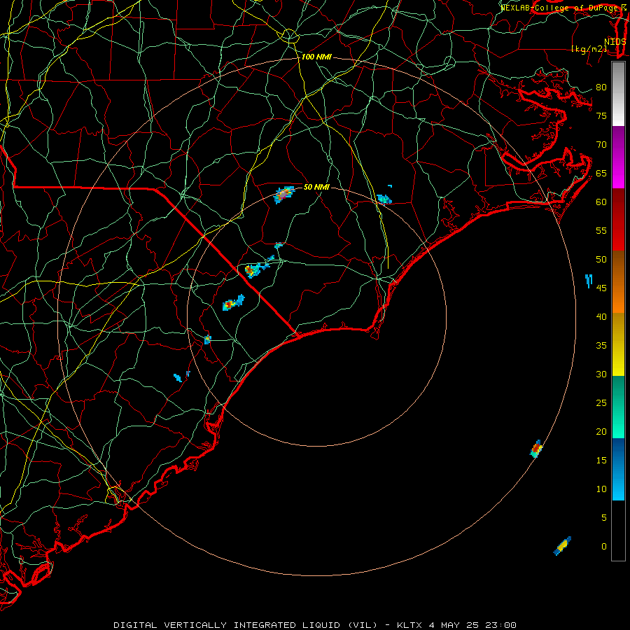
Task: Click the 80 value on the color scale
Action: click(601, 87)
